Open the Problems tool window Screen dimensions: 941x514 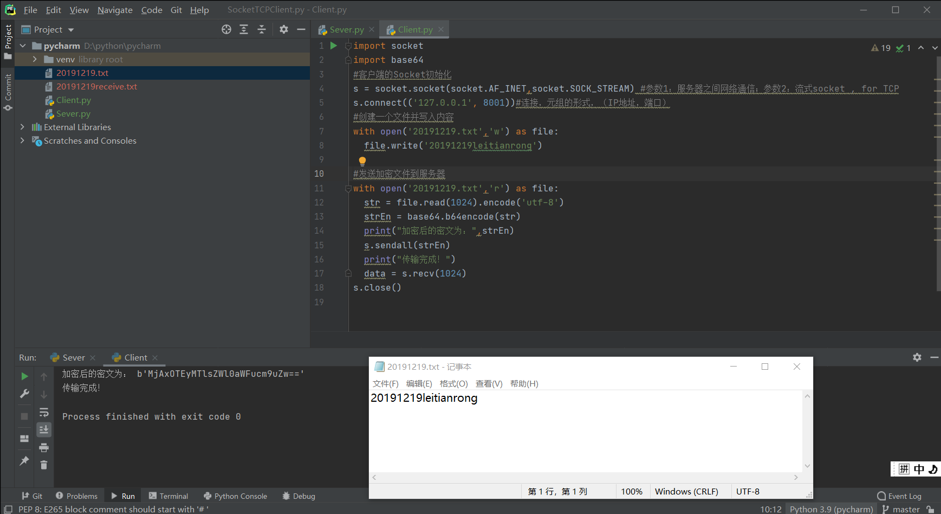tap(76, 496)
